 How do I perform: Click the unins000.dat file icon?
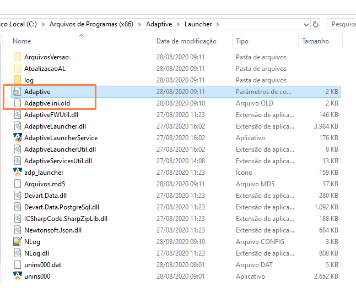tap(18, 265)
